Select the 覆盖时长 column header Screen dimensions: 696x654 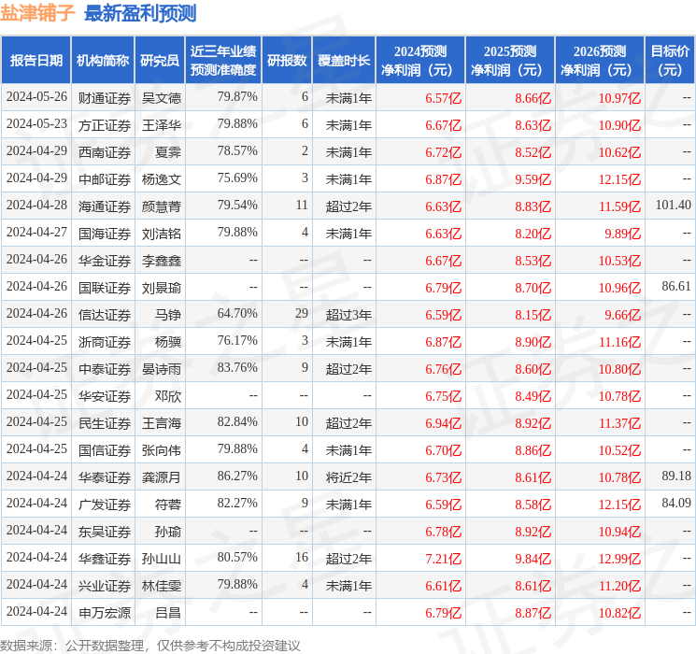click(344, 60)
